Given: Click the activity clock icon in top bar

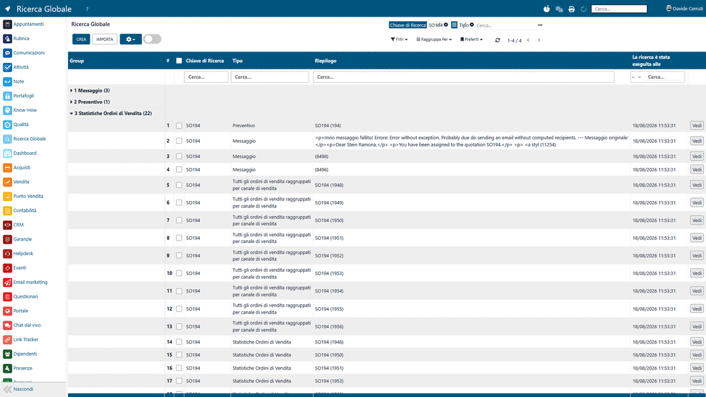Looking at the screenshot, I should pyautogui.click(x=546, y=9).
